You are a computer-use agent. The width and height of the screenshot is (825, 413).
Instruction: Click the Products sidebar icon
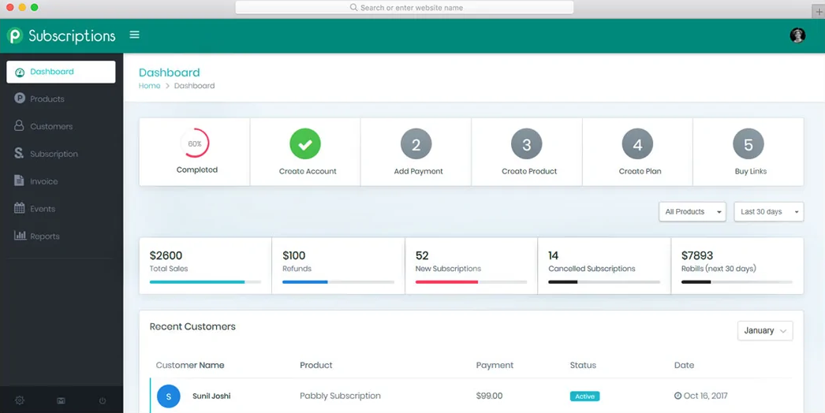(x=20, y=98)
